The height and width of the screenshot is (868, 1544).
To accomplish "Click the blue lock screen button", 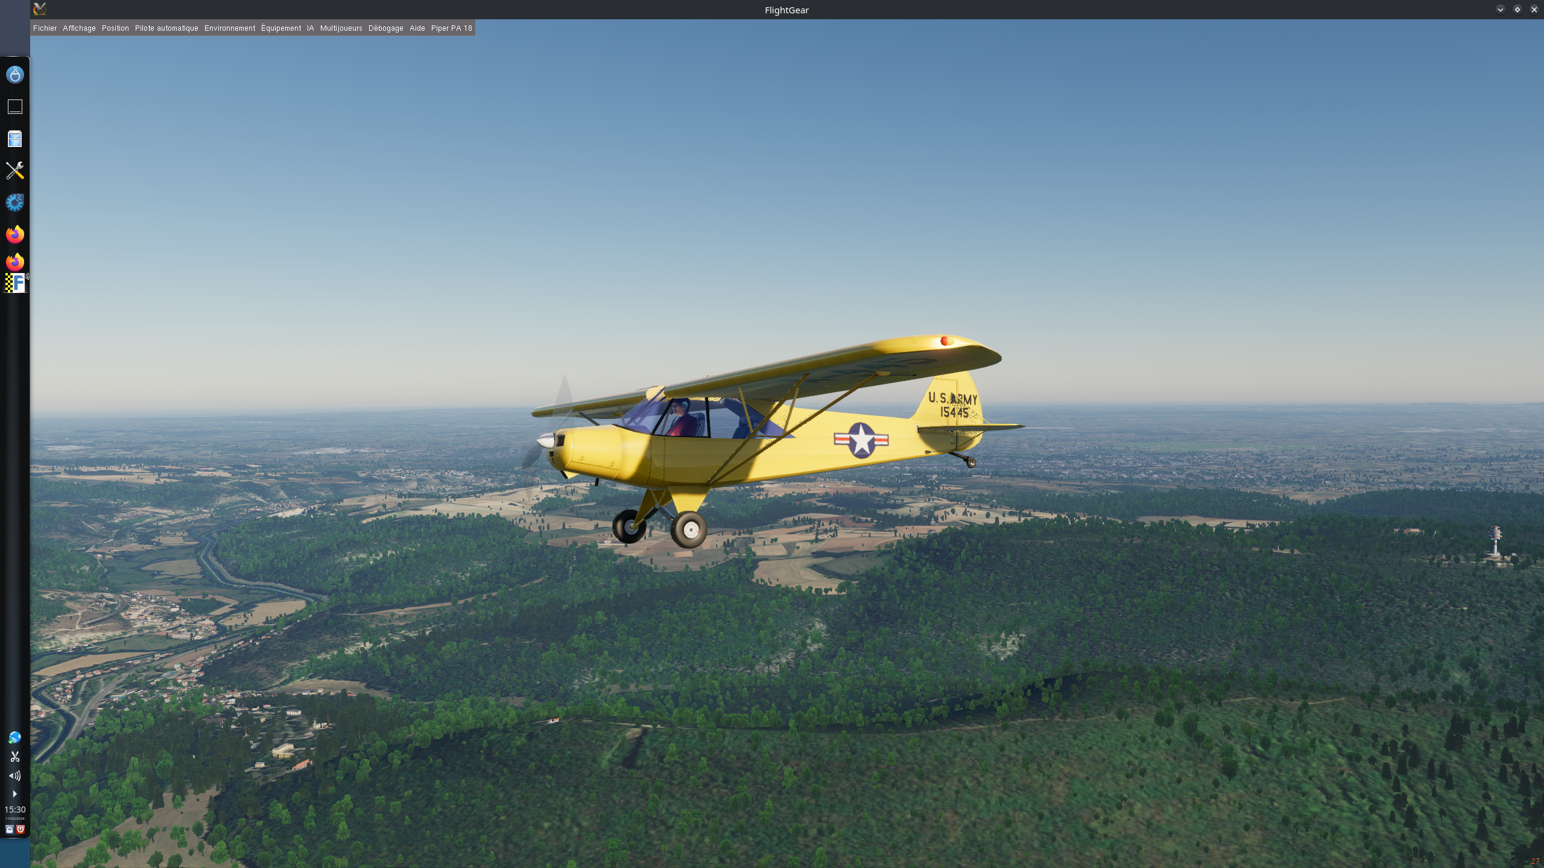I will coord(9,829).
